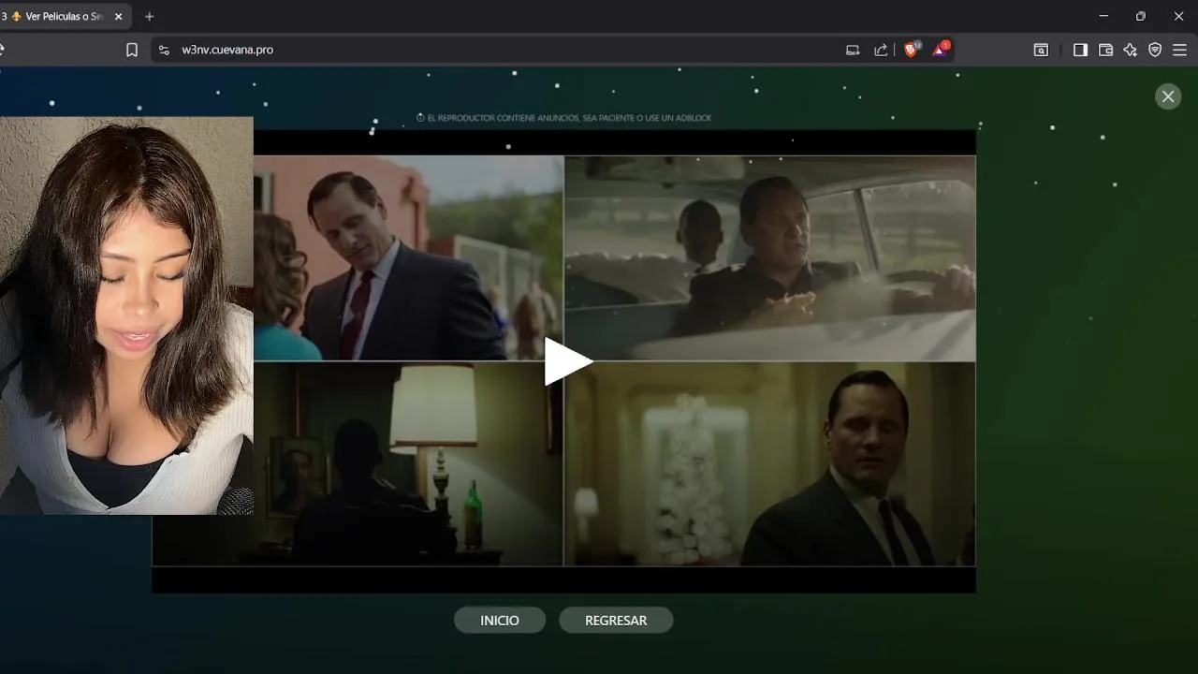The width and height of the screenshot is (1198, 674).
Task: Open the Brave Shields lion icon
Action: pyautogui.click(x=911, y=50)
